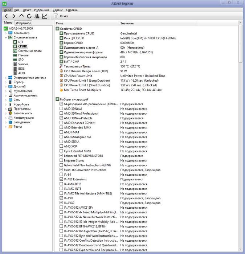This screenshot has width=245, height=254.
Task: Click the Безопасность shield icon
Action: coord(11,113)
